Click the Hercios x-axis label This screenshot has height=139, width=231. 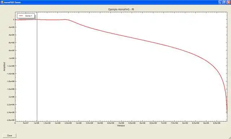(x=121, y=126)
